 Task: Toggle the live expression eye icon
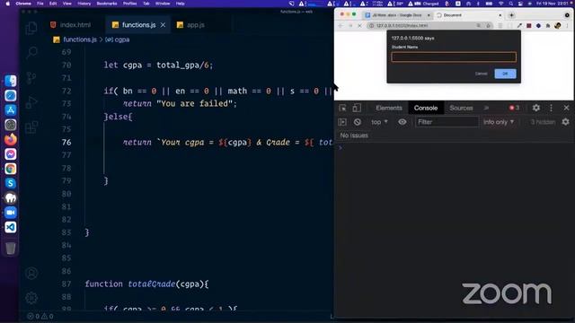point(402,122)
